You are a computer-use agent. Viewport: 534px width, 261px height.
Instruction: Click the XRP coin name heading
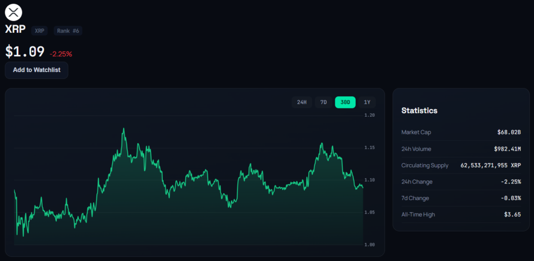coord(15,30)
